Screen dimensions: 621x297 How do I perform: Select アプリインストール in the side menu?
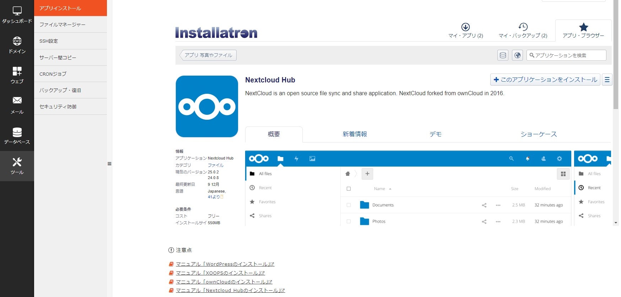(x=70, y=8)
